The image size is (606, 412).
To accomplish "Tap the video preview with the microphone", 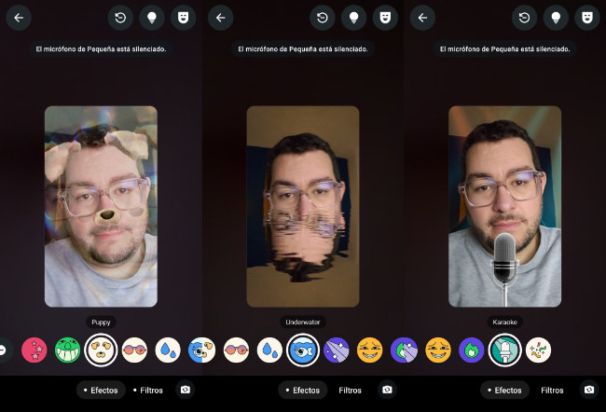I will coord(504,206).
